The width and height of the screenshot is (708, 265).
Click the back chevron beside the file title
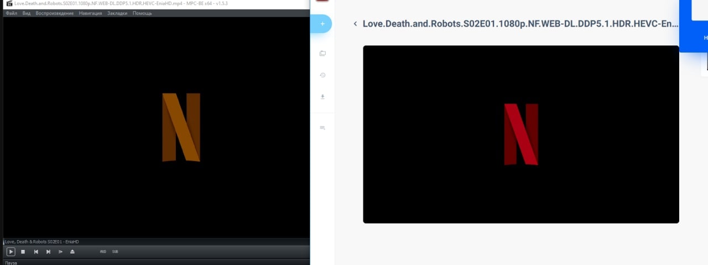tap(355, 24)
